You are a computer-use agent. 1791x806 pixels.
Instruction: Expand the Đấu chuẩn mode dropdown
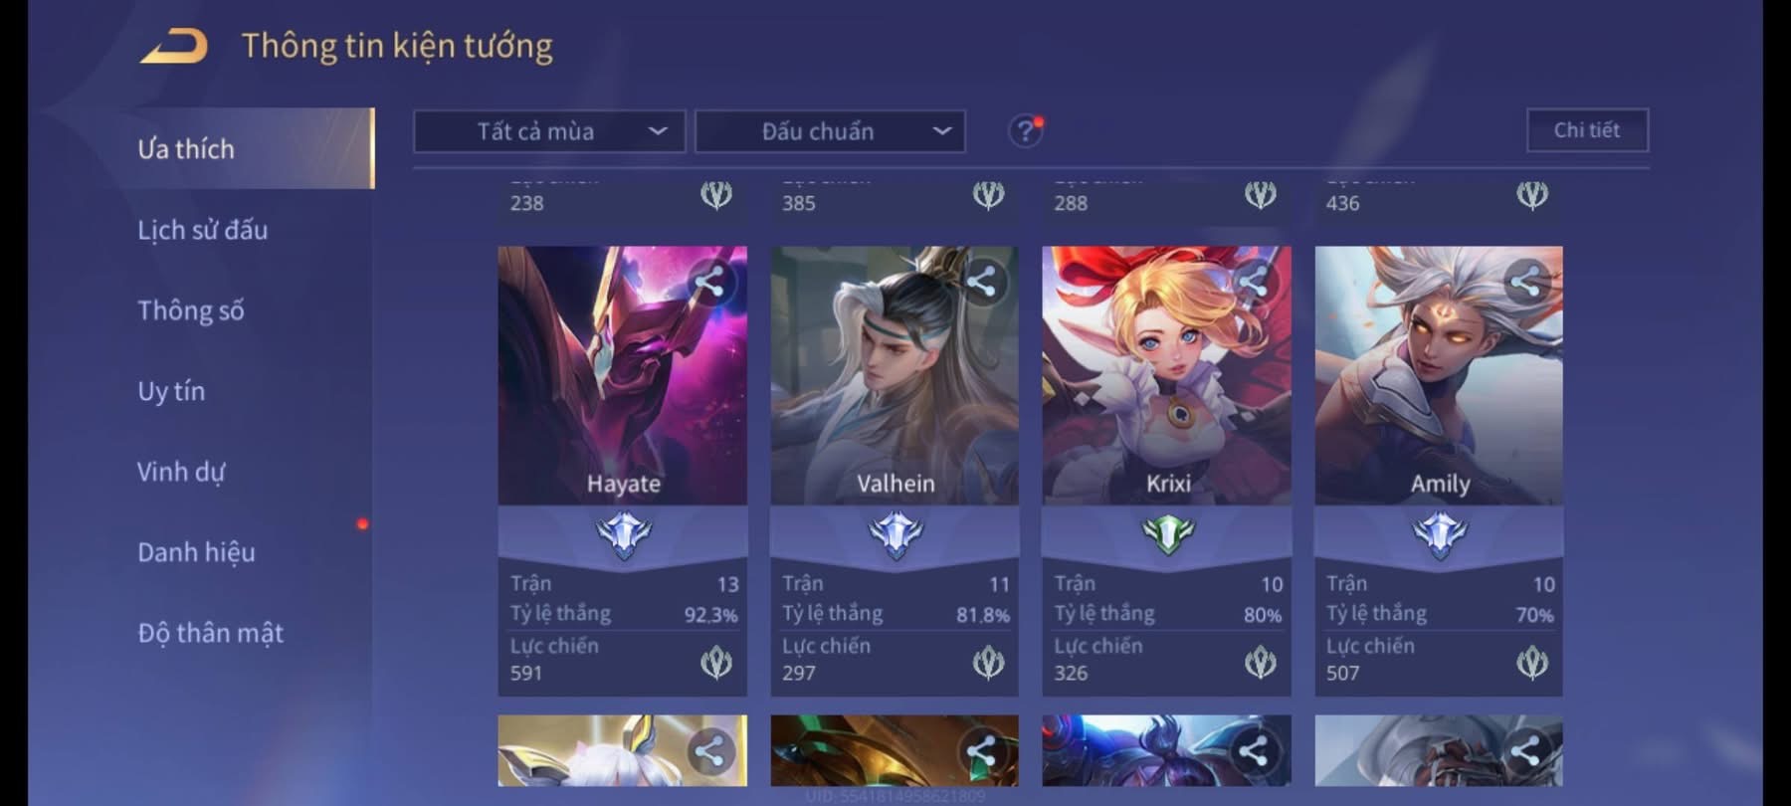(830, 131)
